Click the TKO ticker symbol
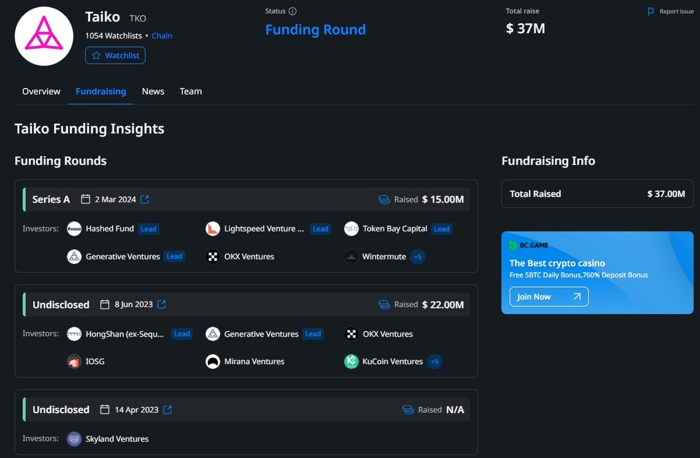 tap(138, 19)
